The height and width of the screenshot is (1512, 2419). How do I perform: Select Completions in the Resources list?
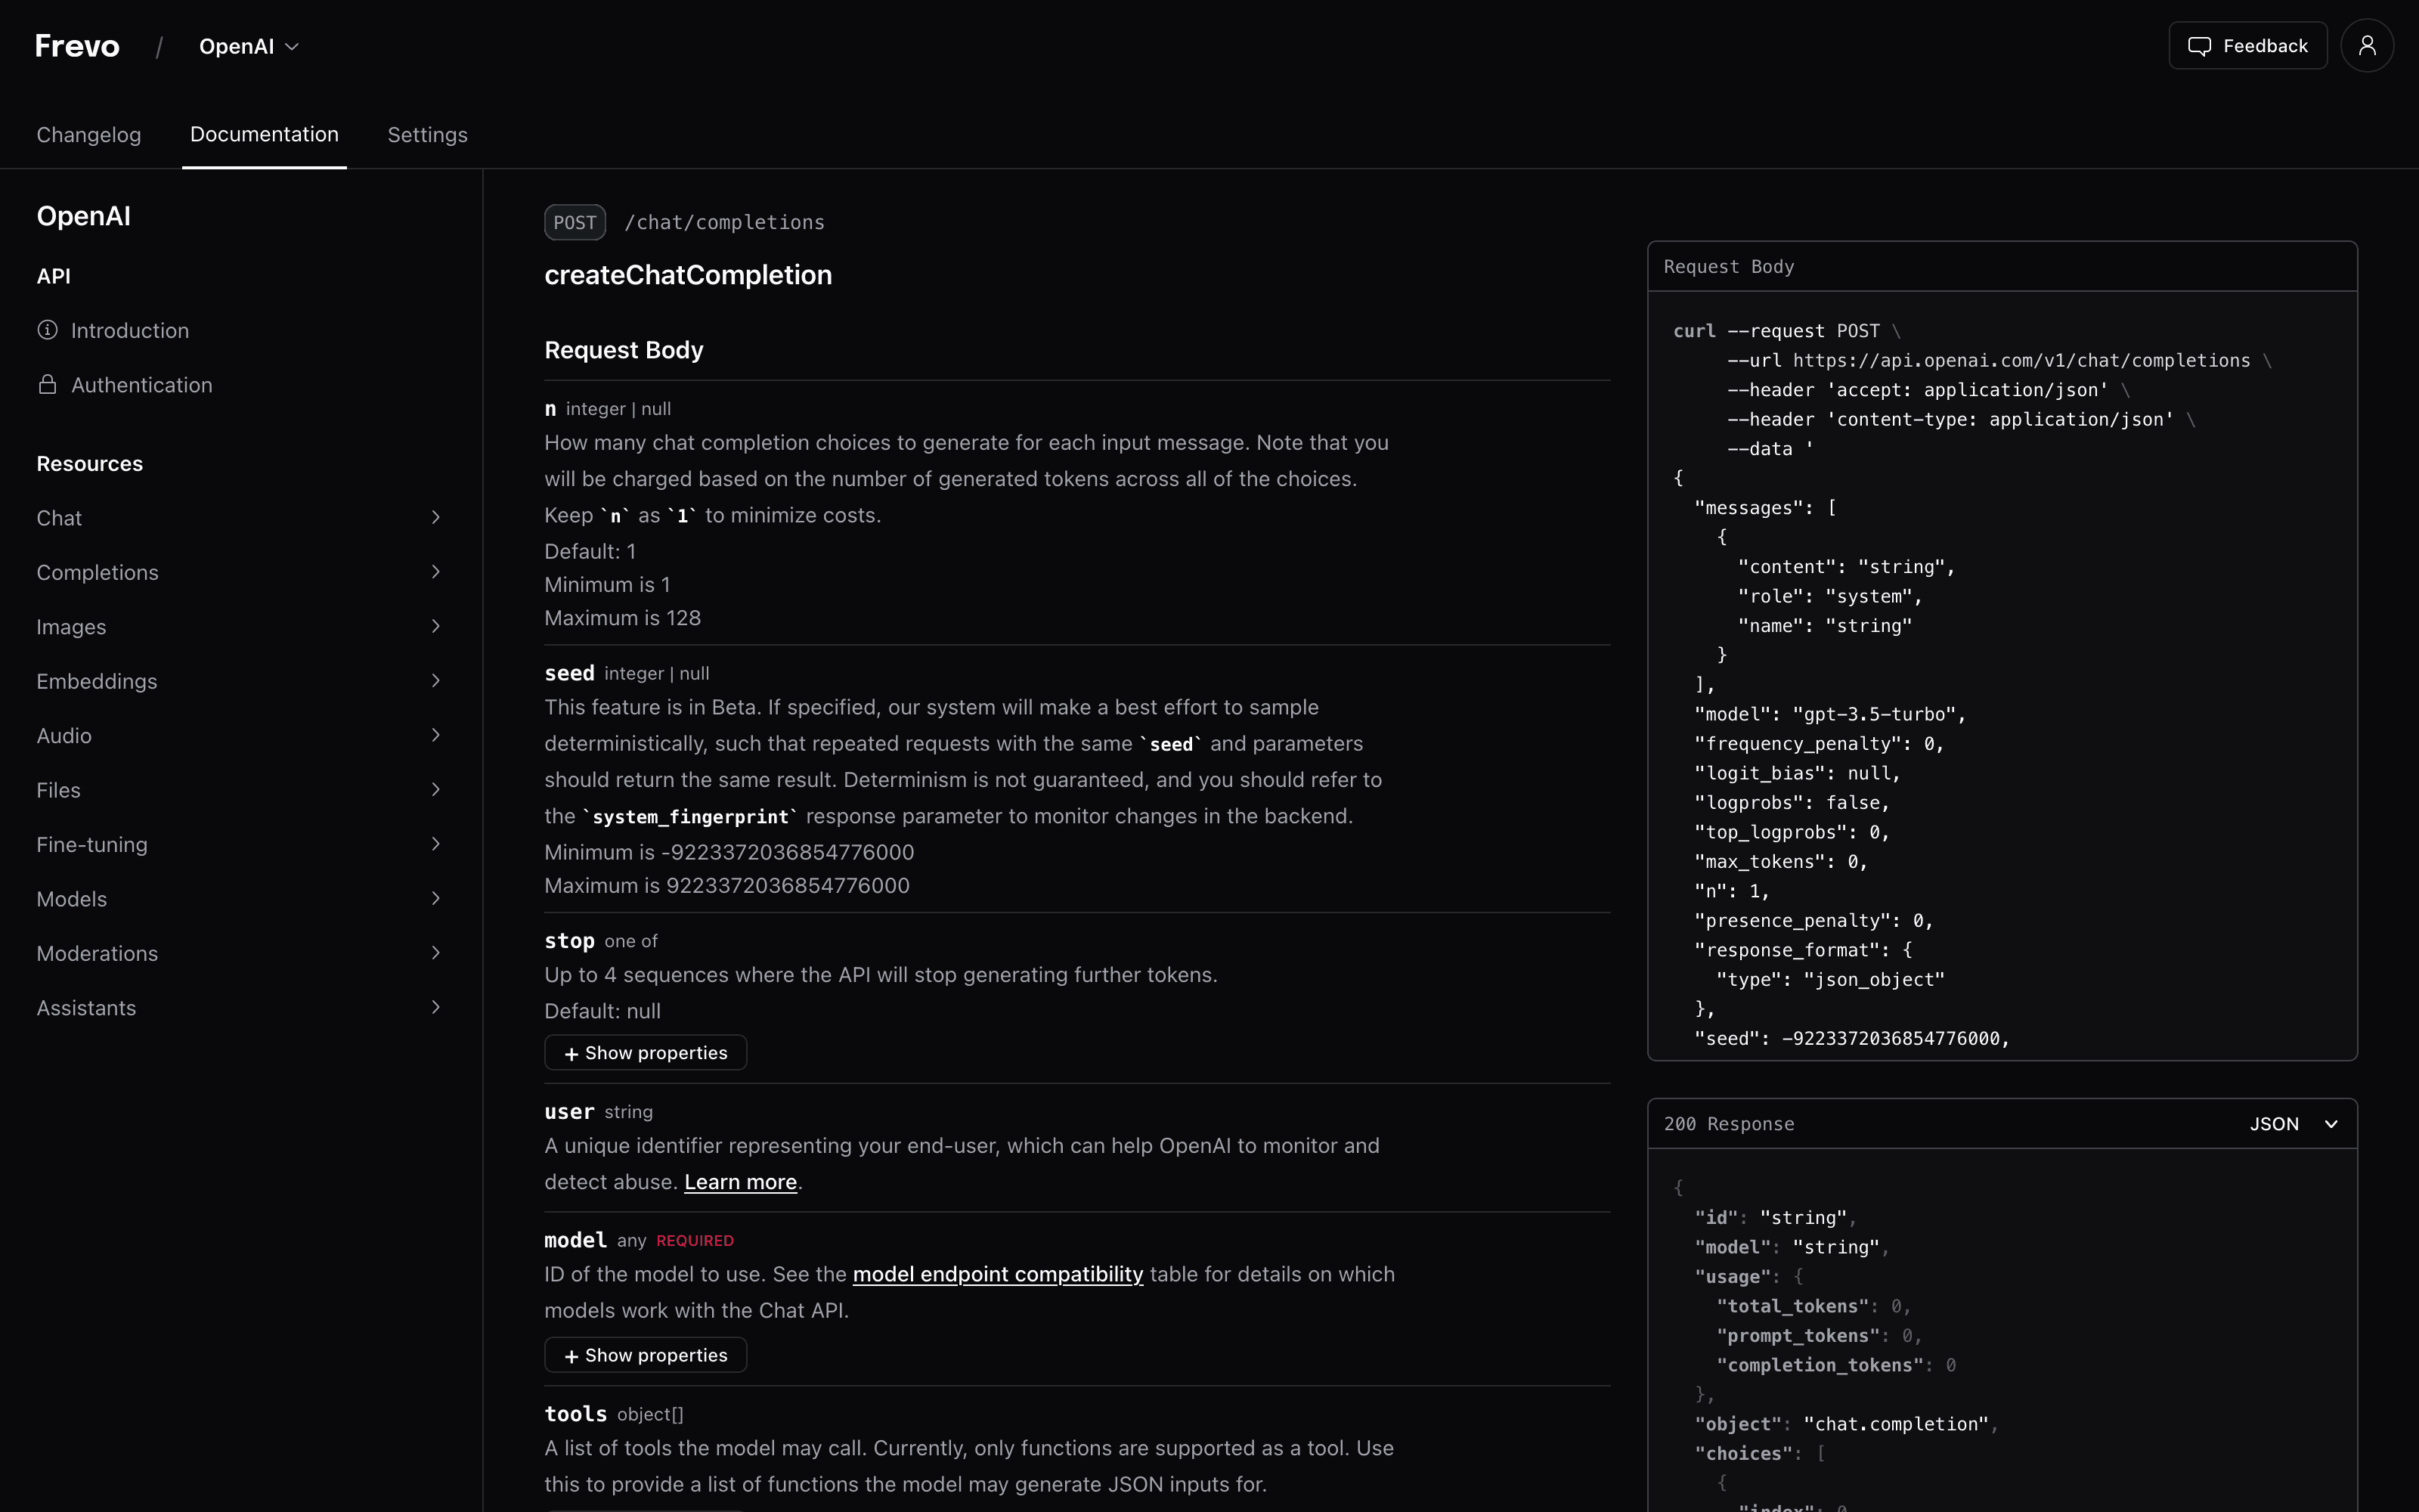(98, 572)
